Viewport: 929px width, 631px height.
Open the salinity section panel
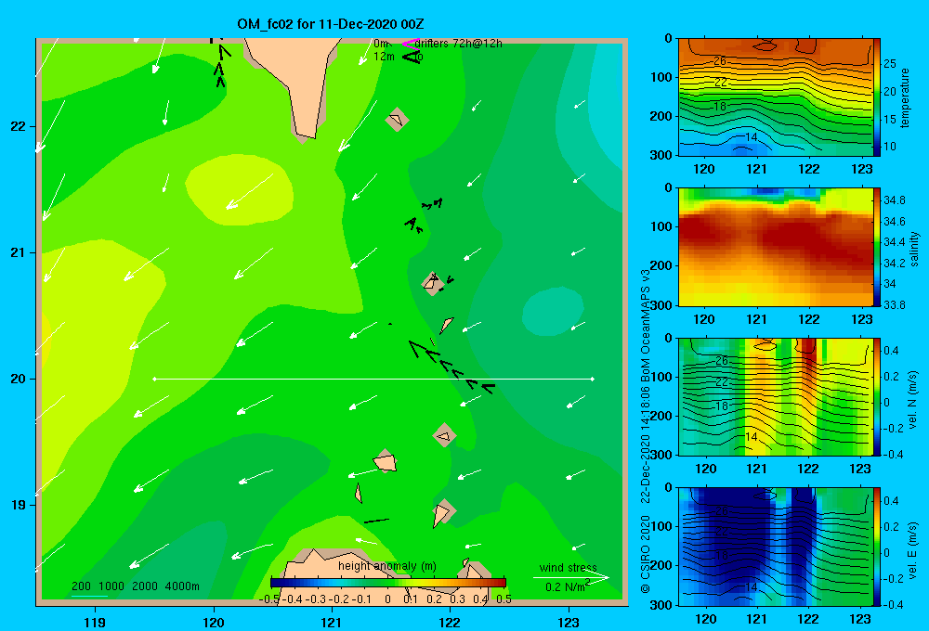775,247
